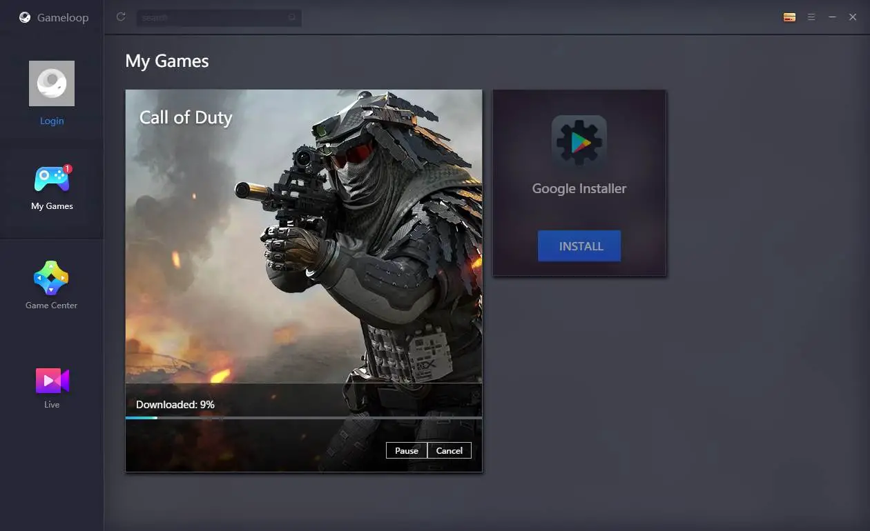This screenshot has width=870, height=531.
Task: Click the magnifier icon in the search box
Action: point(293,17)
